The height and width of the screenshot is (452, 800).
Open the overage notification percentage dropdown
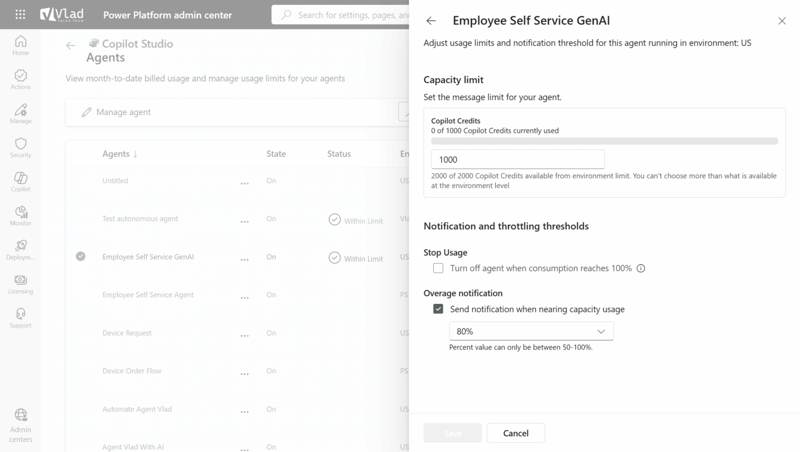[x=531, y=331]
